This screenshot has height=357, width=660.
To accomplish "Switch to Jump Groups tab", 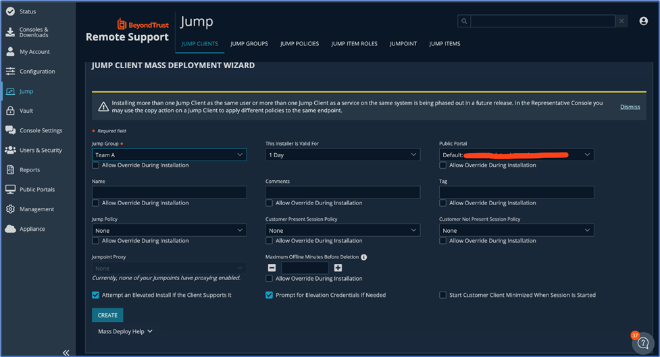I will coord(249,44).
